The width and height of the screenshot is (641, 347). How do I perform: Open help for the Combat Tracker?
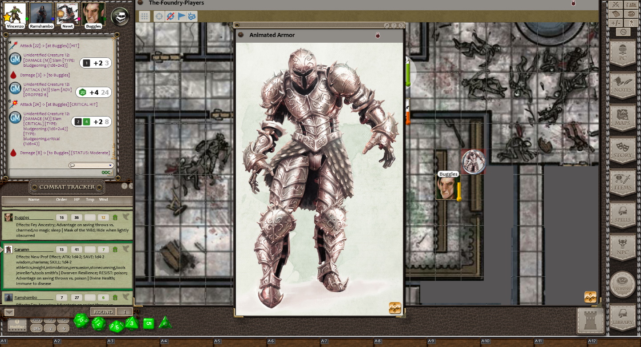[x=124, y=186]
